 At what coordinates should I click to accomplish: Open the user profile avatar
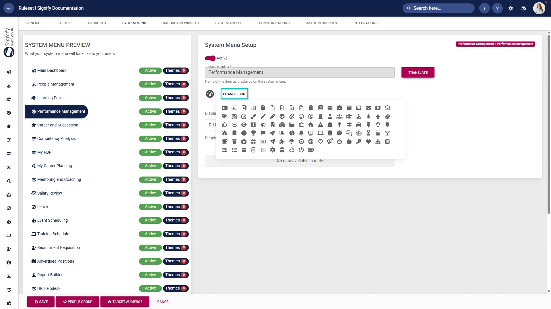tap(539, 8)
